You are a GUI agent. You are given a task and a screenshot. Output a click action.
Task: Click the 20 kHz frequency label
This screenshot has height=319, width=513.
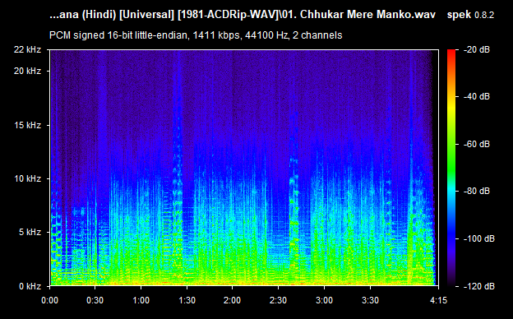click(x=27, y=71)
